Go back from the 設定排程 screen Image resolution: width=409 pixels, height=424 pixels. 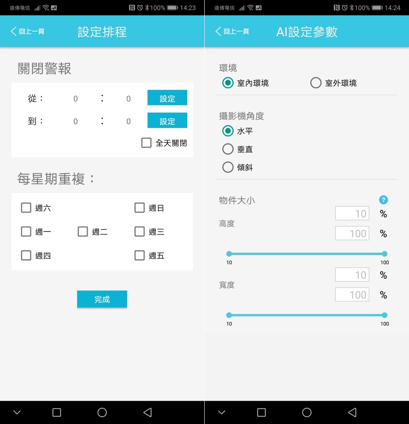click(27, 31)
